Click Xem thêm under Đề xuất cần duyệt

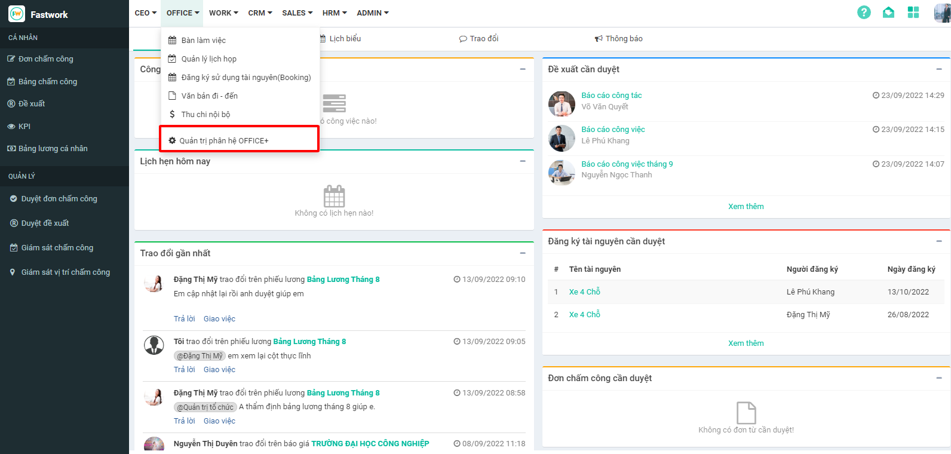click(746, 206)
